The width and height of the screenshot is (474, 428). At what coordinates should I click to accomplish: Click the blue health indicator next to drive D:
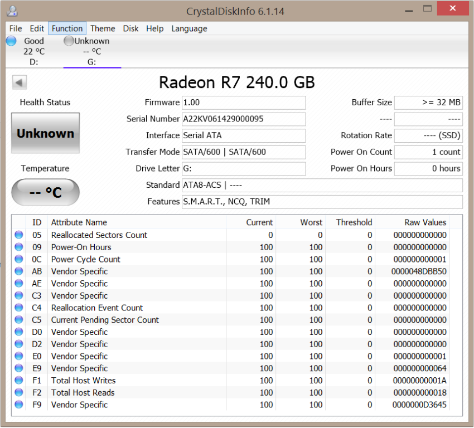[11, 40]
